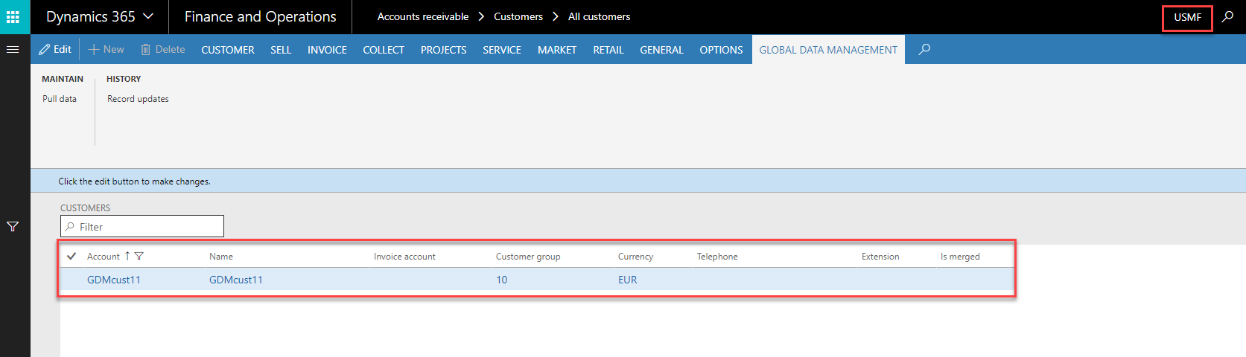Click the Currency column header
The height and width of the screenshot is (357, 1246).
[x=635, y=257]
